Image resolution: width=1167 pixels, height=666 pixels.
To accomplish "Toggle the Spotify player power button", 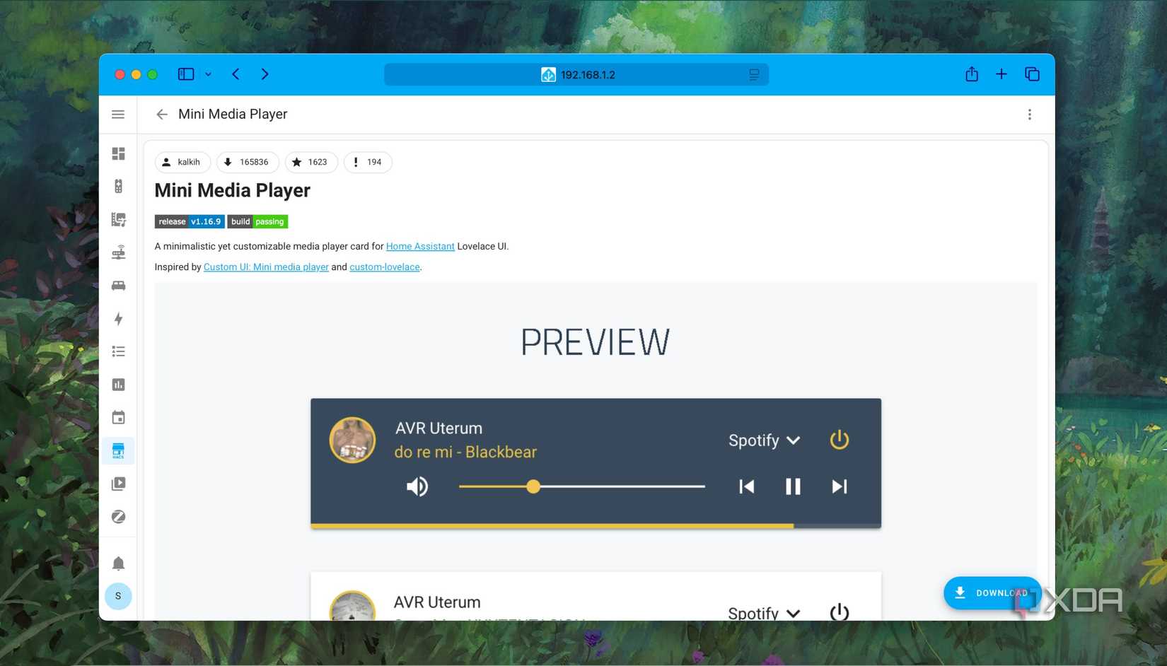I will coord(839,440).
